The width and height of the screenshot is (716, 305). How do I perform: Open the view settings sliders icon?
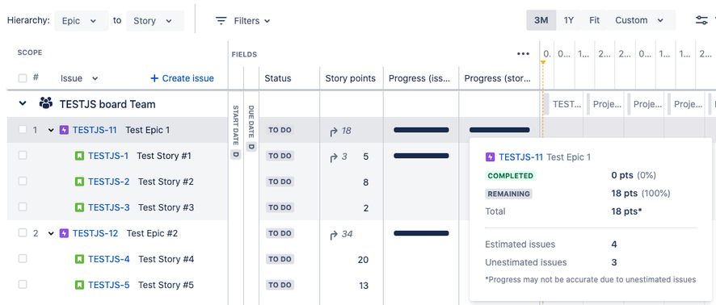(x=701, y=20)
